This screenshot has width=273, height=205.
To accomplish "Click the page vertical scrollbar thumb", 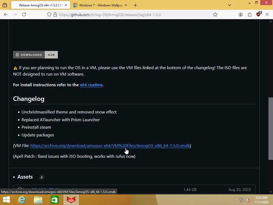I will [271, 128].
